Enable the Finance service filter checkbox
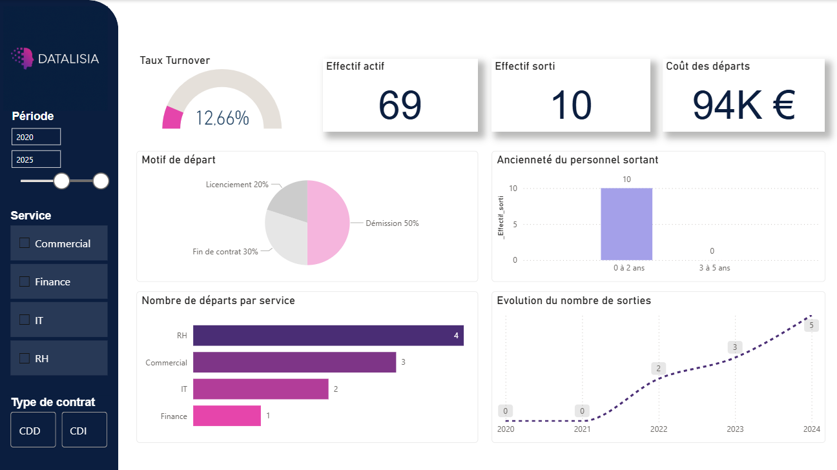 pyautogui.click(x=25, y=281)
